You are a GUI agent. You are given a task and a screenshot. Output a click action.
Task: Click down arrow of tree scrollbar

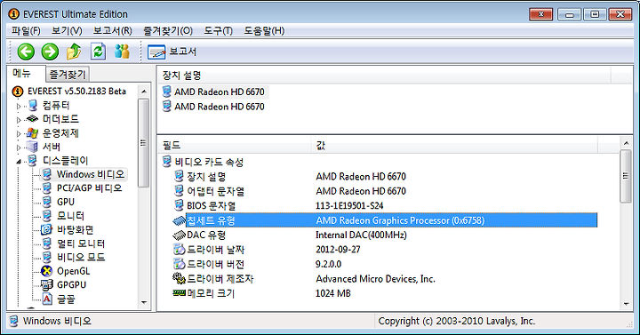click(x=144, y=303)
